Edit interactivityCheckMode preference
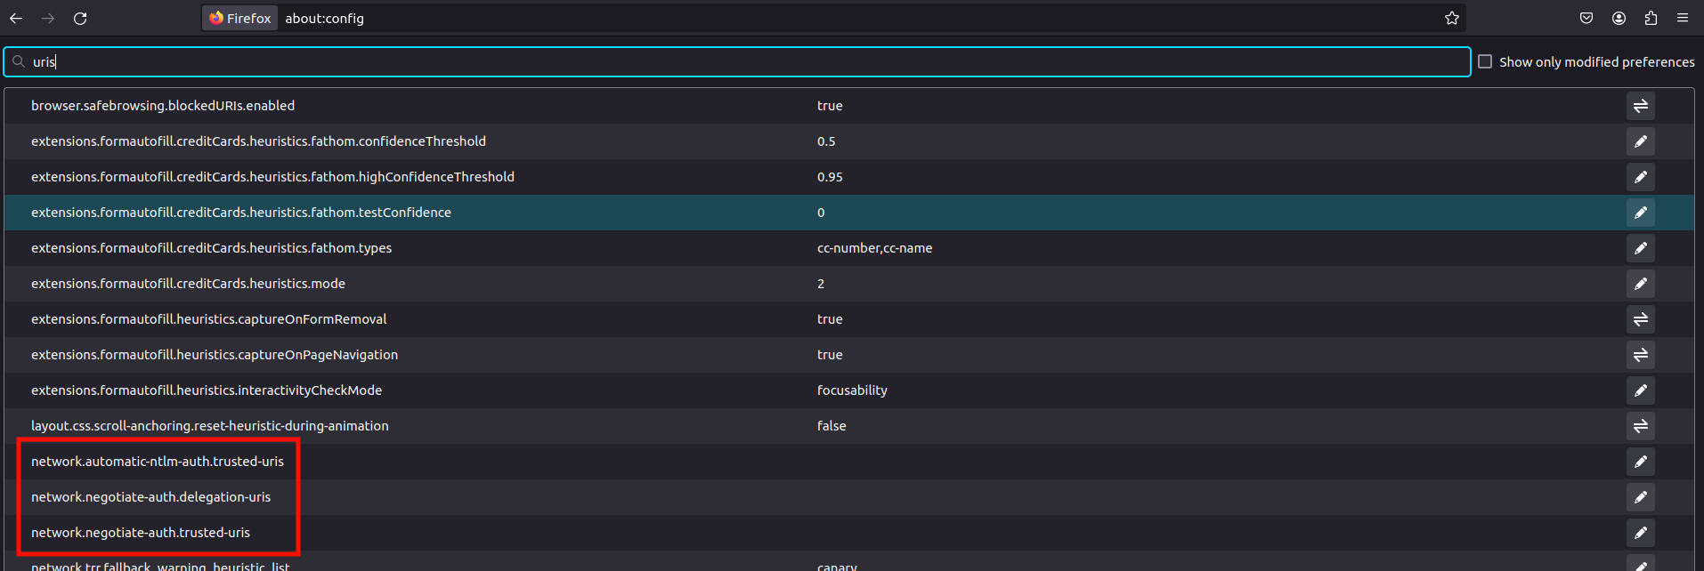This screenshot has width=1704, height=571. click(1641, 390)
